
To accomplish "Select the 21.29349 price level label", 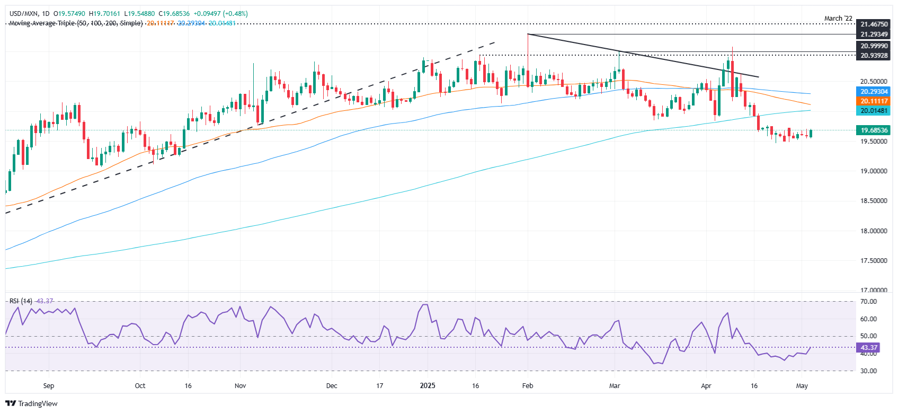I will [873, 34].
